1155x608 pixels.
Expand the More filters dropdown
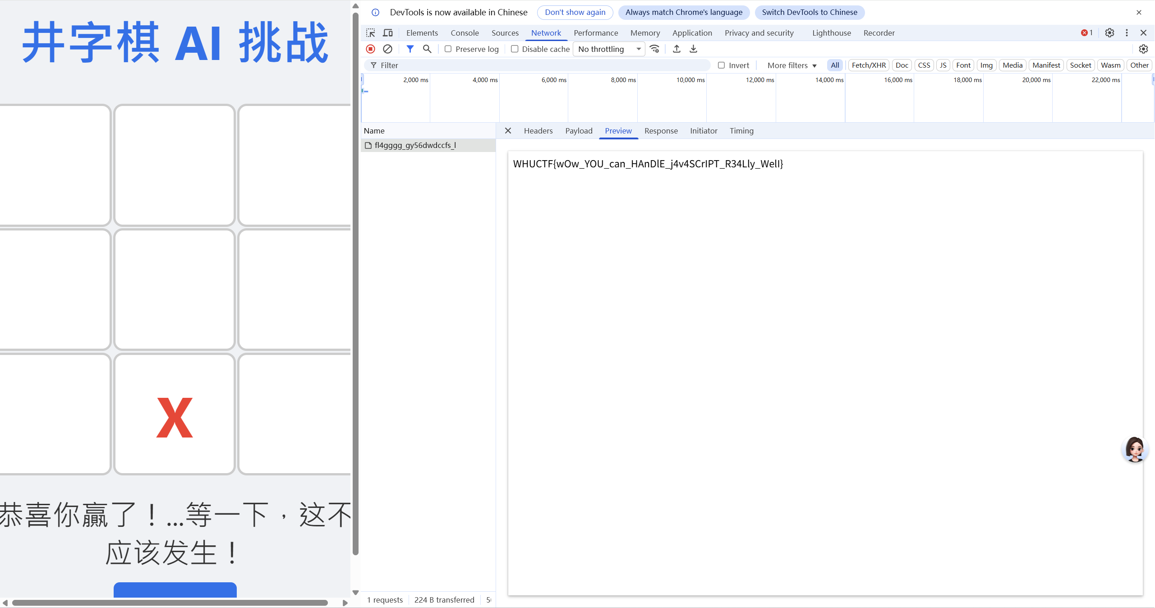coord(791,65)
